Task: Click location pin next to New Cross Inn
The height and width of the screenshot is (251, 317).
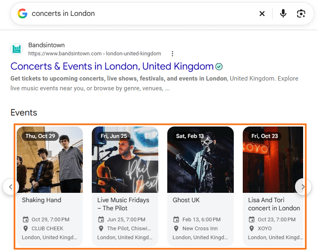Action: click(176, 228)
